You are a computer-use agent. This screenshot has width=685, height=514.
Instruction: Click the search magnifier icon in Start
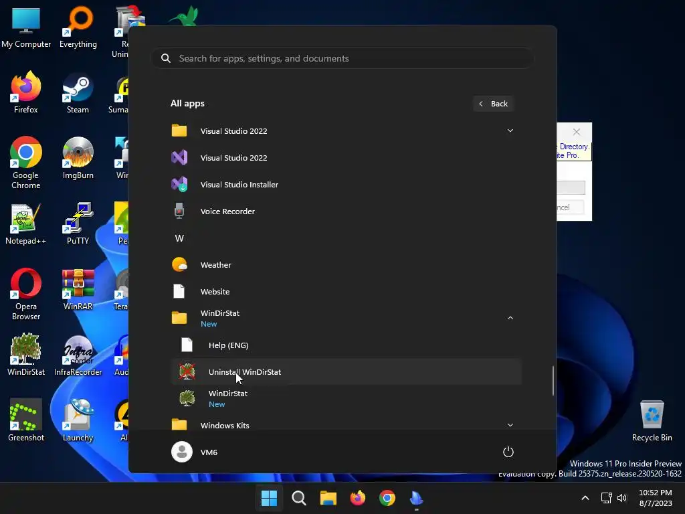(x=166, y=58)
